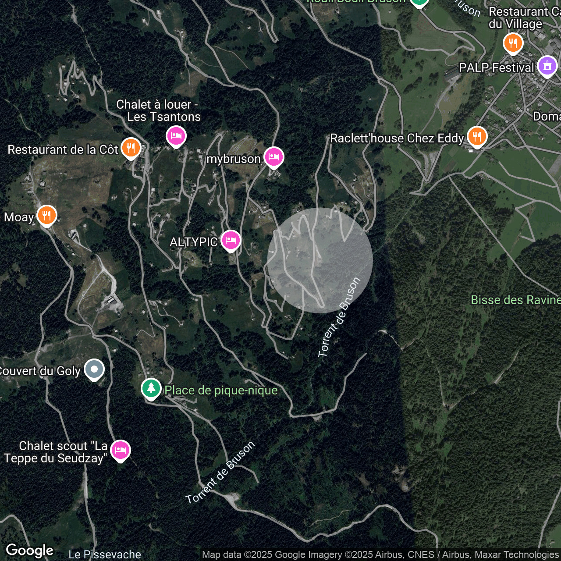The image size is (561, 561).
Task: Select the purple PALP Festival marker
Action: (x=547, y=66)
